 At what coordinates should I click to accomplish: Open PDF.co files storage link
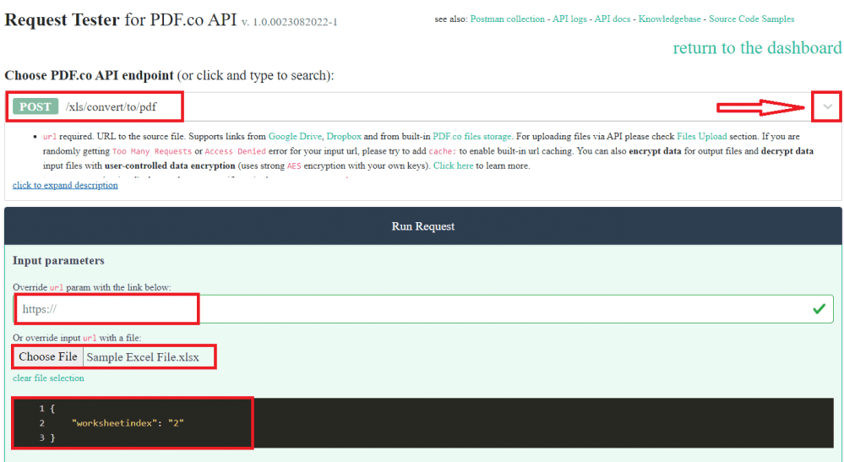point(471,136)
